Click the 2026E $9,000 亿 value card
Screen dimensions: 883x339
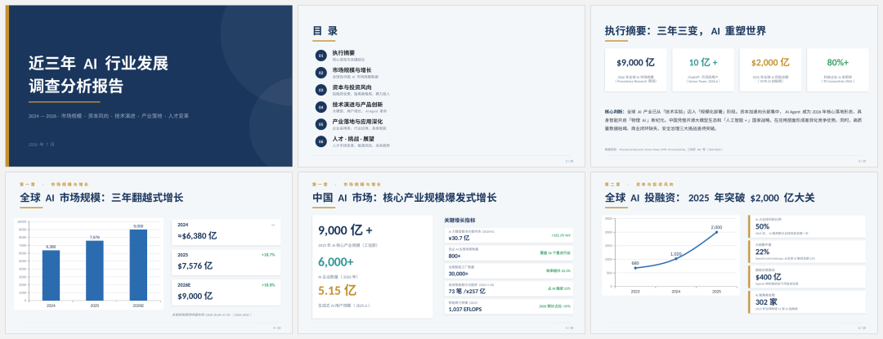tap(226, 292)
